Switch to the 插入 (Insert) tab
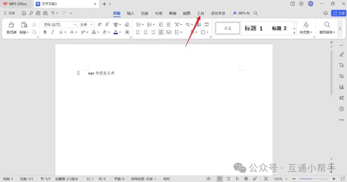This screenshot has width=347, height=182. coord(130,13)
